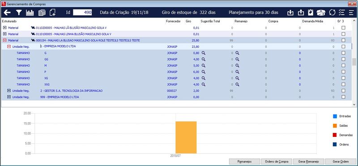Open the filter funnel icon
358x166 pixels.
pyautogui.click(x=18, y=13)
